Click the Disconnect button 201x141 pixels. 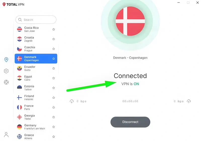[130, 122]
